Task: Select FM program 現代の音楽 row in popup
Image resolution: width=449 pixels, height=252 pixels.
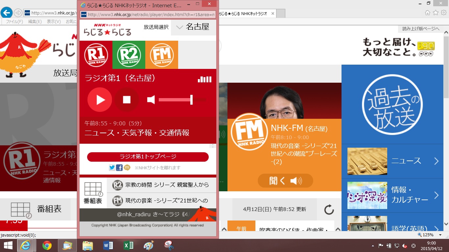Action: coord(161,200)
